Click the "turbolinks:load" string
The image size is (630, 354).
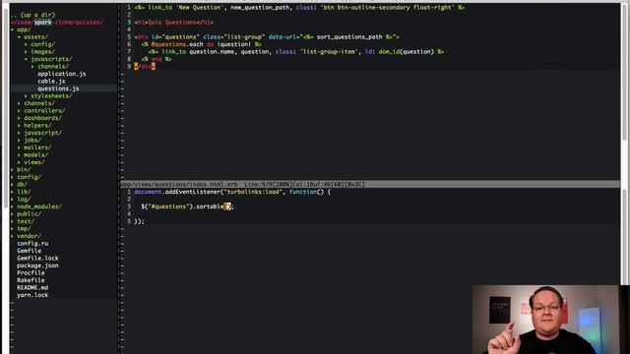253,192
